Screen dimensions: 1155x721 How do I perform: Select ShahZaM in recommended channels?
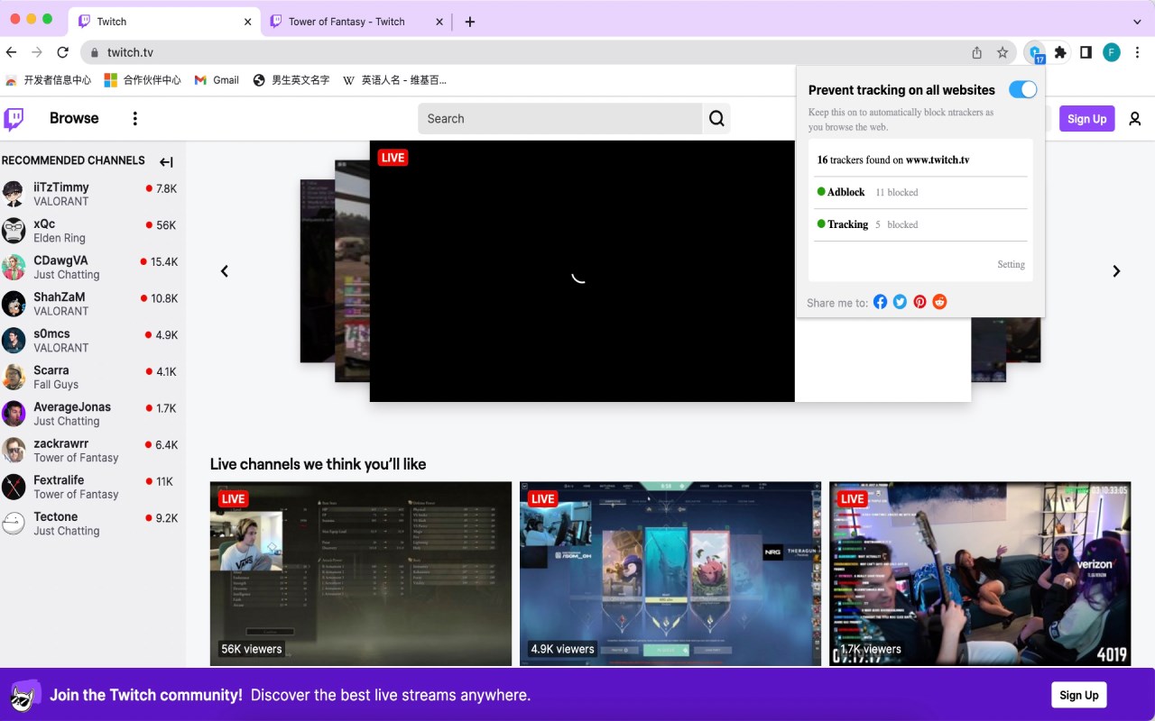pyautogui.click(x=92, y=304)
